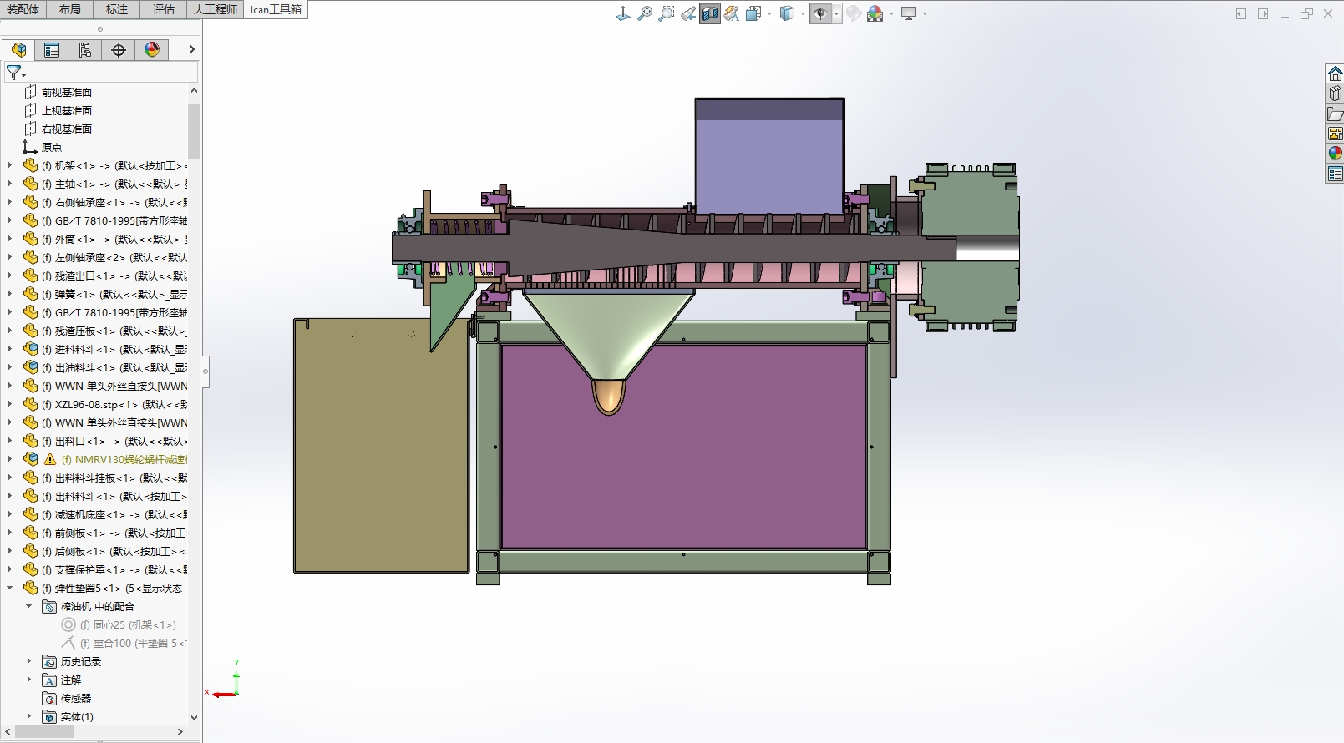Open the 布局 tab
This screenshot has width=1344, height=743.
[70, 9]
